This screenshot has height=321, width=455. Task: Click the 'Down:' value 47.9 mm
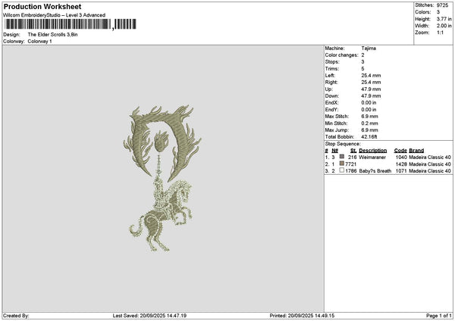coord(371,96)
